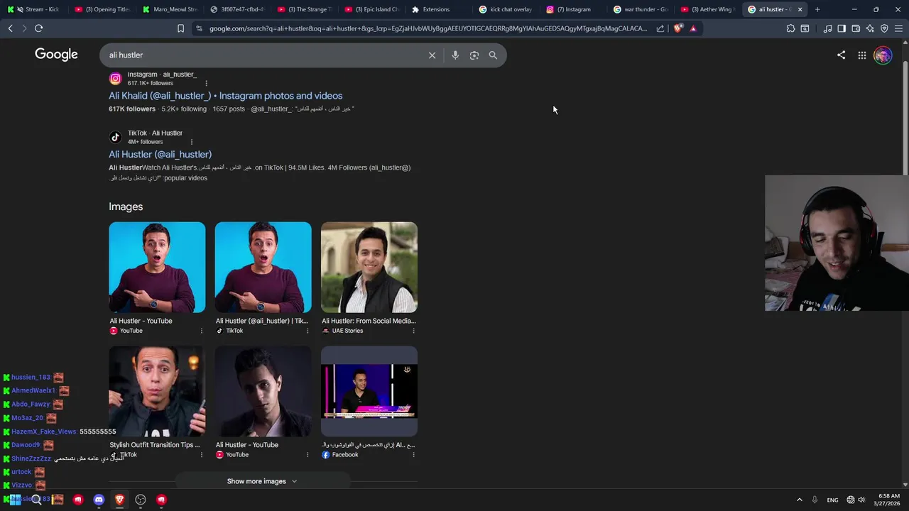Open Brave VPN shield icon
The width and height of the screenshot is (909, 511).
click(x=884, y=28)
